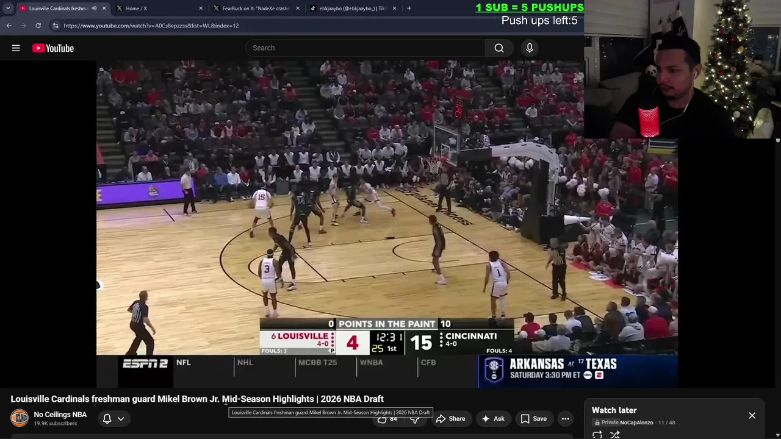This screenshot has height=439, width=781.
Task: Open the NoCapAlonzo playlist owner link
Action: click(x=636, y=423)
